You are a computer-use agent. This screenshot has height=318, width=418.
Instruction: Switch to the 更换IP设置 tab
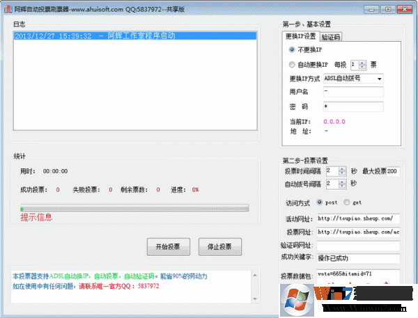coord(300,36)
